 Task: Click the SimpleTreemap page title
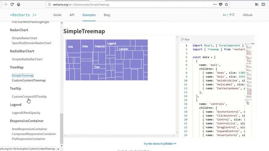84,31
